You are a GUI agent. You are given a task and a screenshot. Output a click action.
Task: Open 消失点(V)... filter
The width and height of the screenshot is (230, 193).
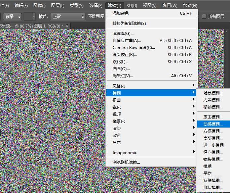pos(152,76)
